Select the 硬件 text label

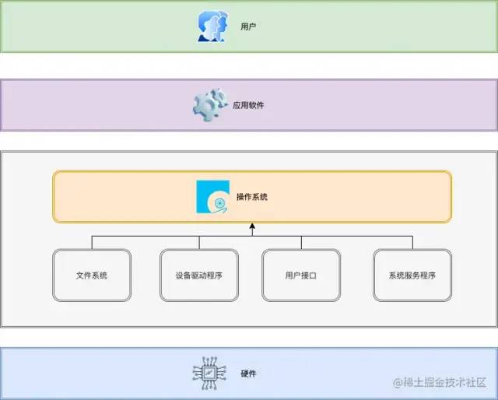[248, 374]
